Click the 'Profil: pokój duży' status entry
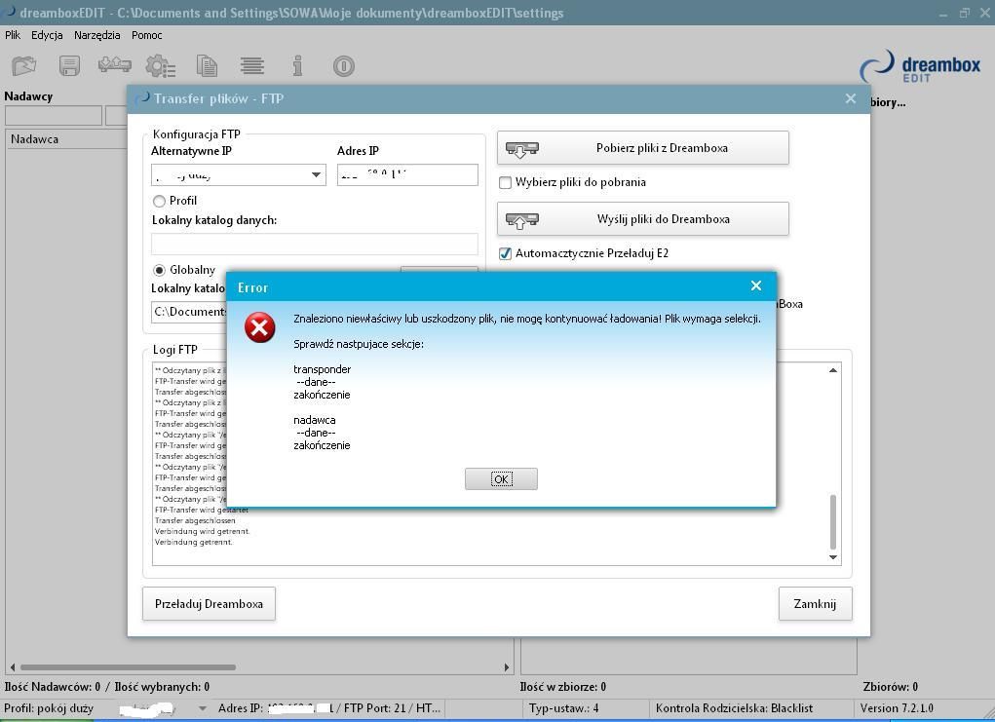The image size is (995, 722). (x=49, y=708)
